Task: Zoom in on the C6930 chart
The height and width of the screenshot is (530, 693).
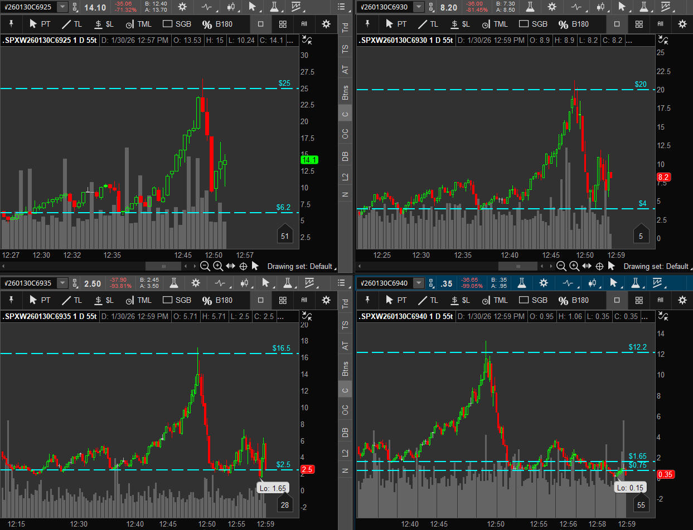Action: click(574, 266)
